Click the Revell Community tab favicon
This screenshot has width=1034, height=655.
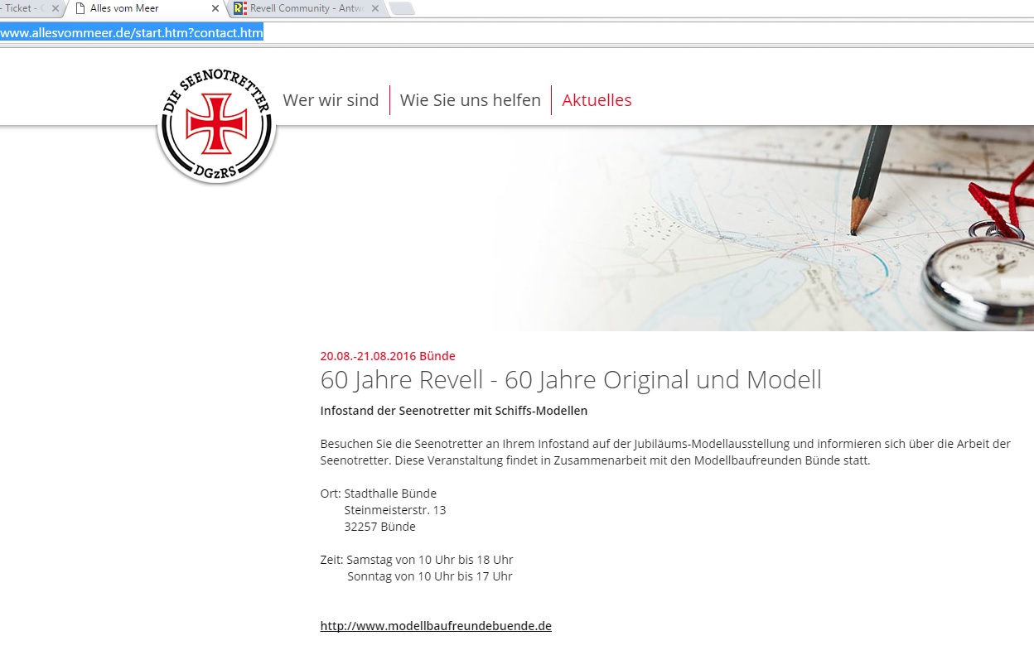(x=240, y=8)
